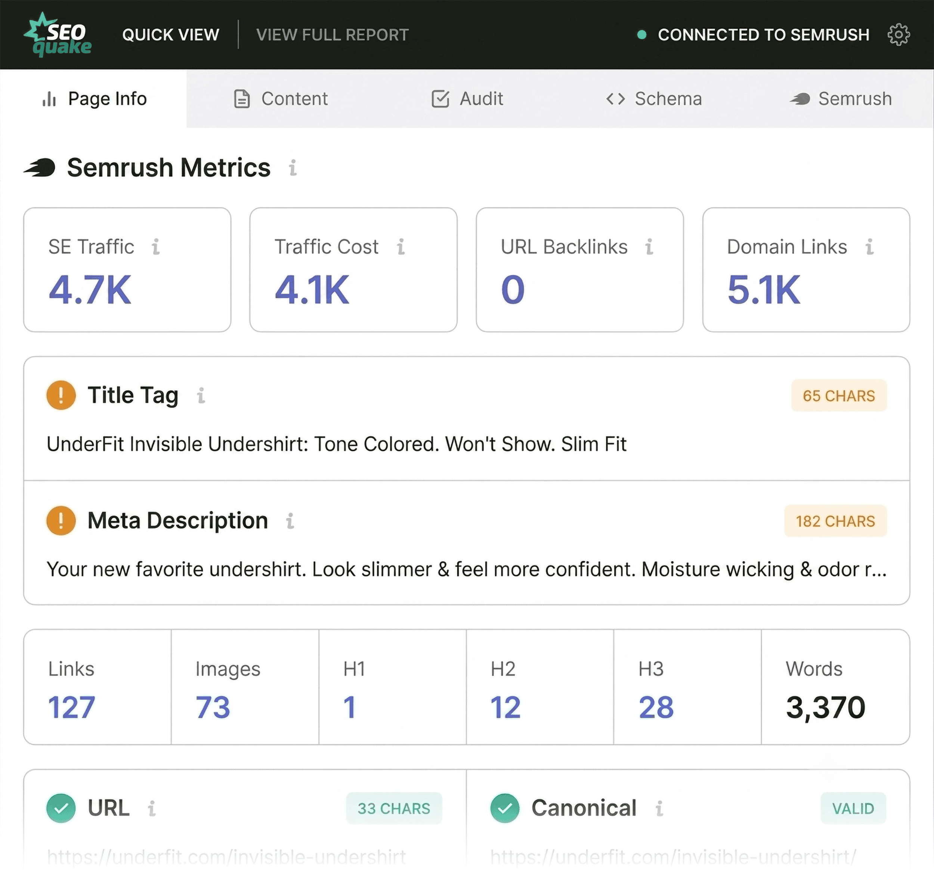This screenshot has width=934, height=874.
Task: Click the info icon beside URL Backlinks
Action: click(649, 247)
